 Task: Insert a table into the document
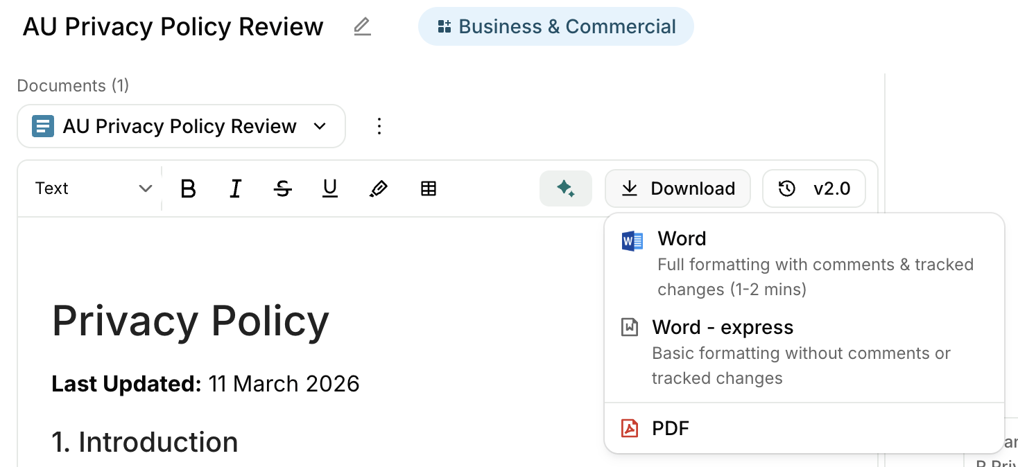coord(428,188)
